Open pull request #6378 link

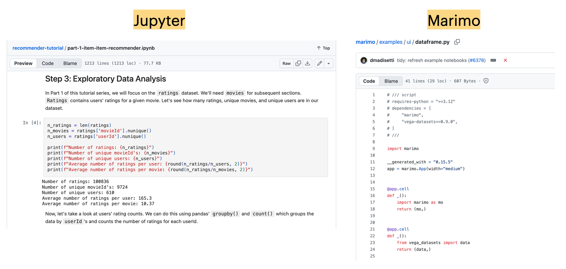click(477, 60)
